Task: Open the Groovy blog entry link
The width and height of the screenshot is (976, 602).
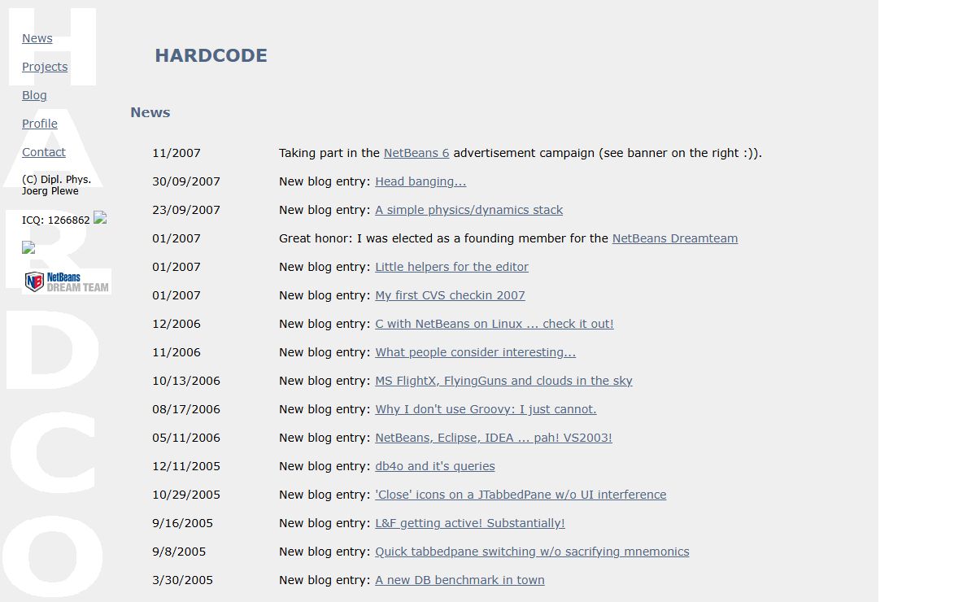Action: tap(486, 409)
